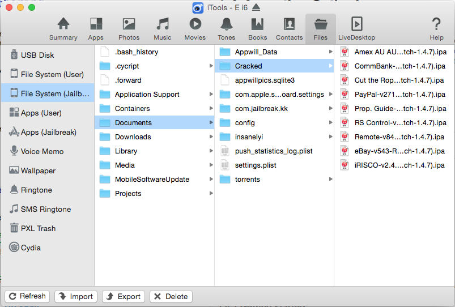Select the Cracked folder

(274, 66)
